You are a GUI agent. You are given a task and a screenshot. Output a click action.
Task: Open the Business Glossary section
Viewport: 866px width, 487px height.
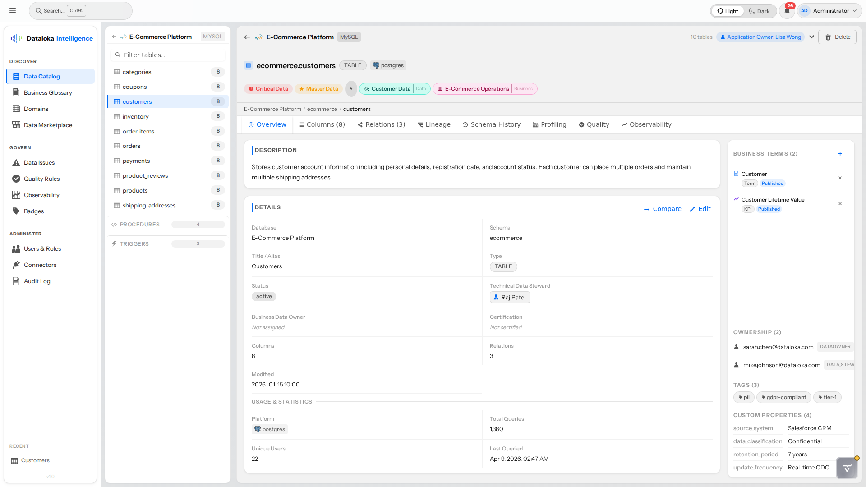pos(47,92)
